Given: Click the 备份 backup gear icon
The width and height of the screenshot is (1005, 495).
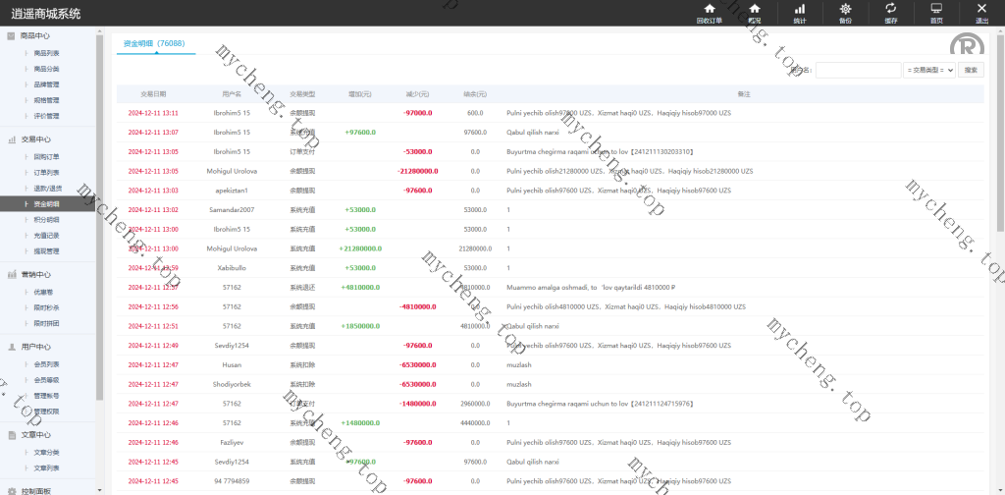Looking at the screenshot, I should (x=845, y=12).
